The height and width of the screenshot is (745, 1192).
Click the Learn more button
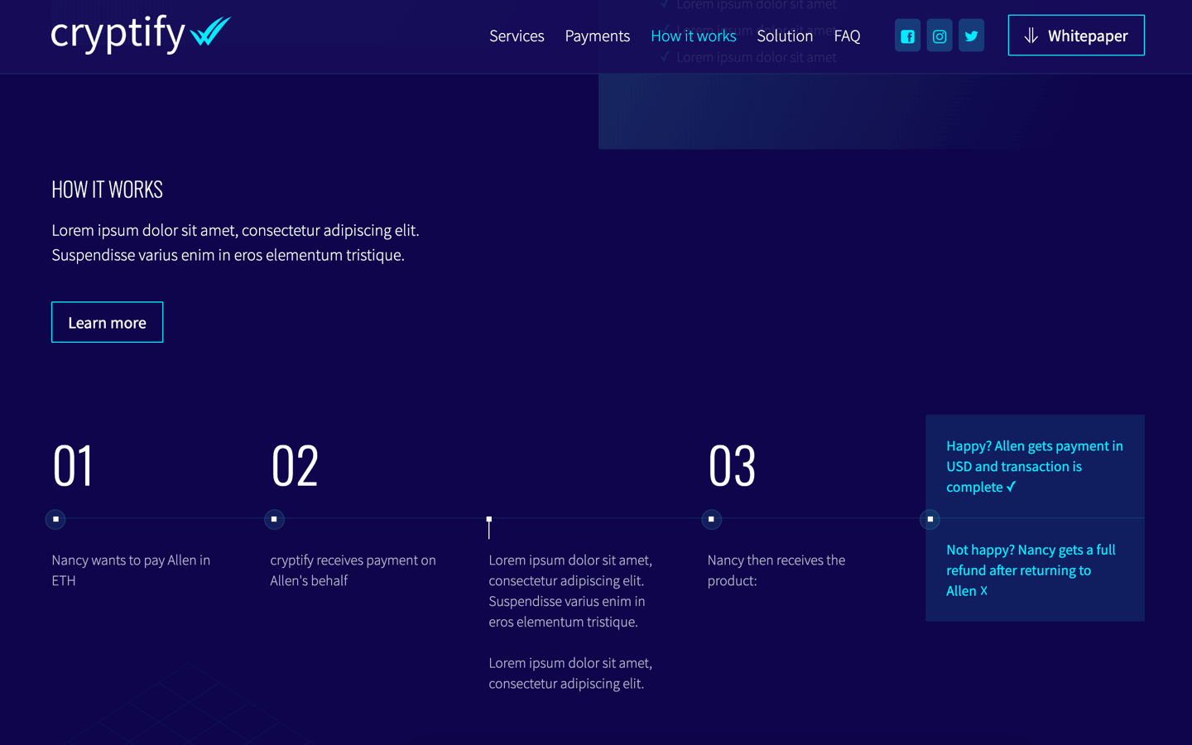click(x=107, y=322)
